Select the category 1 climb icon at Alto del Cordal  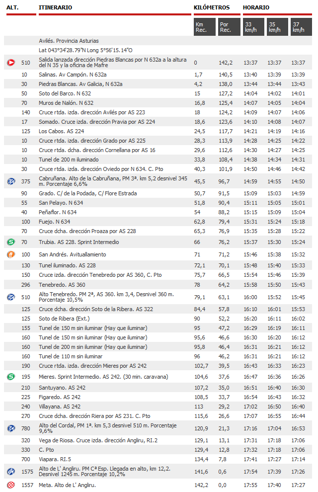click(x=11, y=428)
